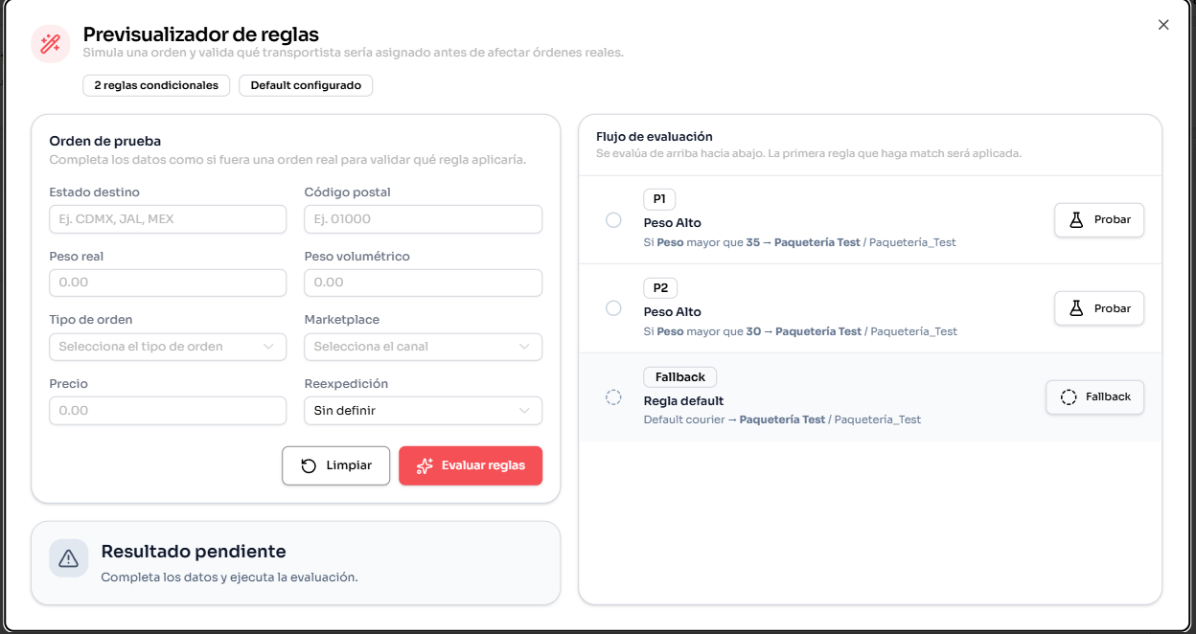
Task: Click the reset arrow icon on Limpiar
Action: (309, 465)
